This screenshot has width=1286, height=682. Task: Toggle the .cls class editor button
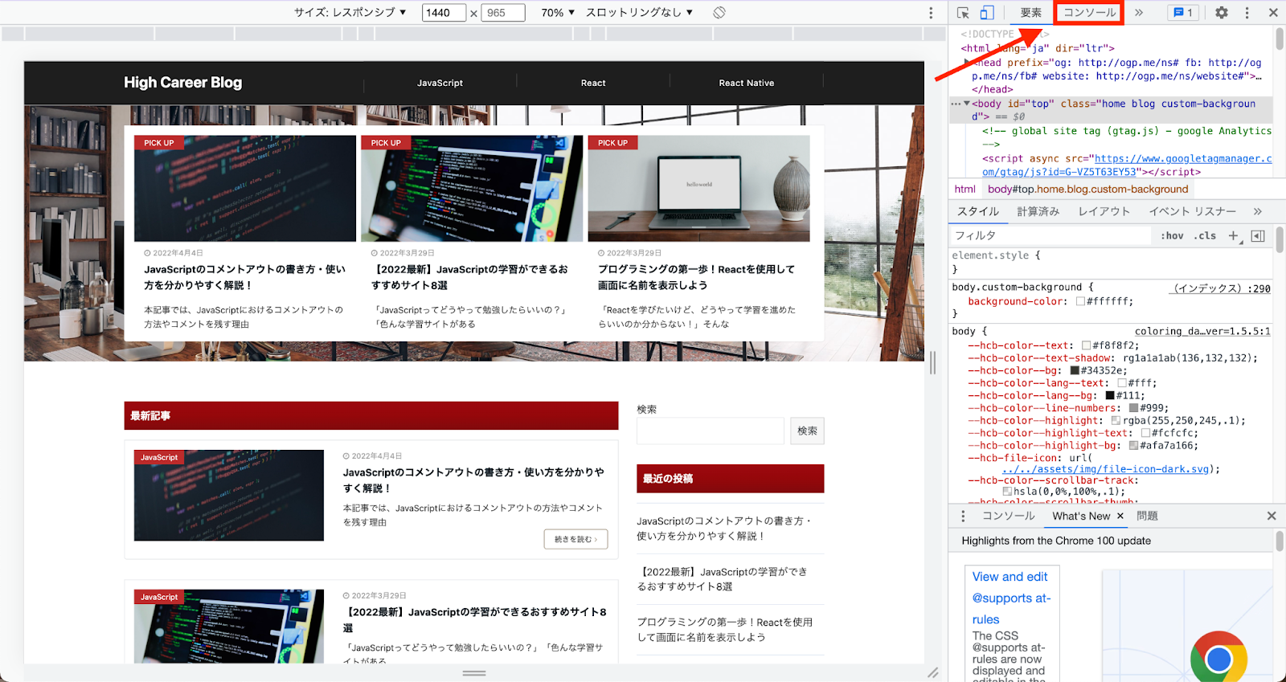[1205, 235]
